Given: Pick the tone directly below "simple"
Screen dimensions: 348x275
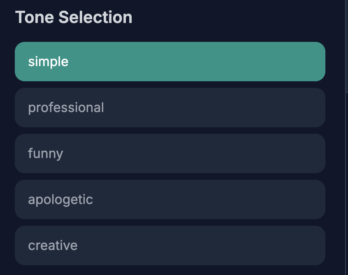Looking at the screenshot, I should coord(170,108).
